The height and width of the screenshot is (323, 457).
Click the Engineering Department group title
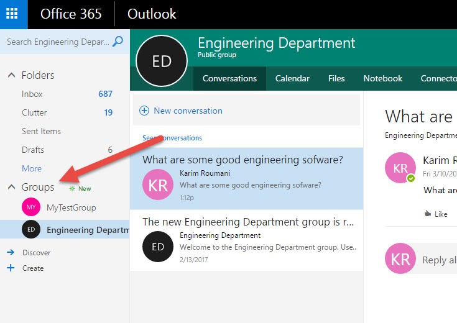277,43
